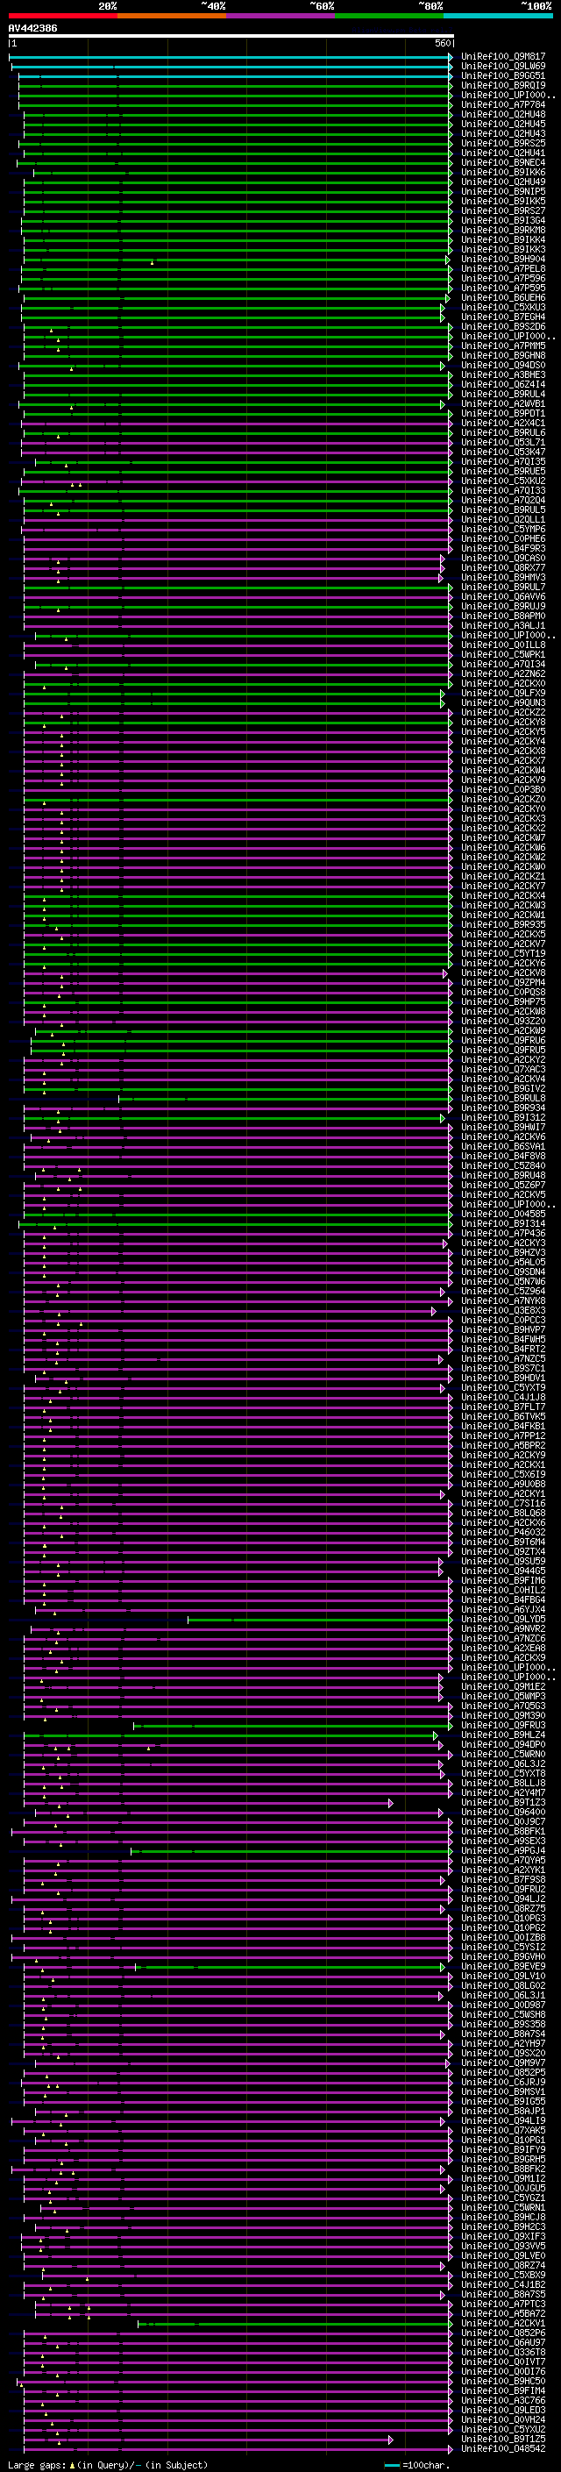Select label UniRef100_A2WVB1

pyautogui.click(x=502, y=404)
